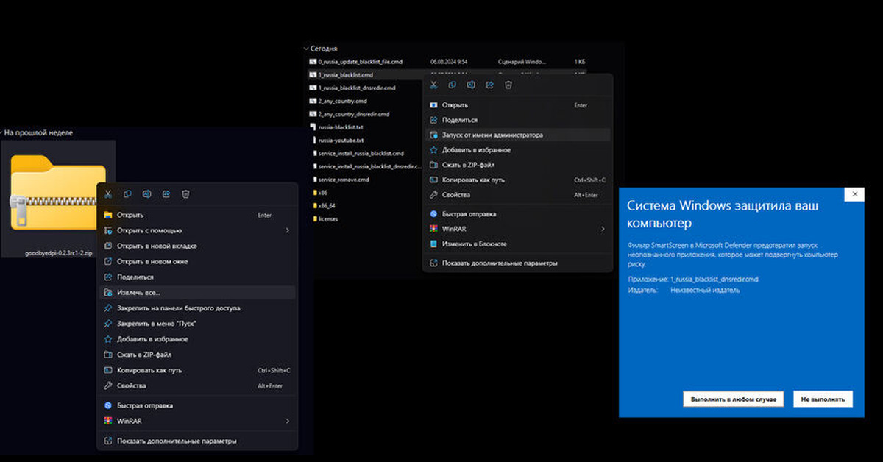Screen dimensions: 883x462
Task: Select file 0_russia_update_blacklist_file.cmd
Action: coord(360,62)
